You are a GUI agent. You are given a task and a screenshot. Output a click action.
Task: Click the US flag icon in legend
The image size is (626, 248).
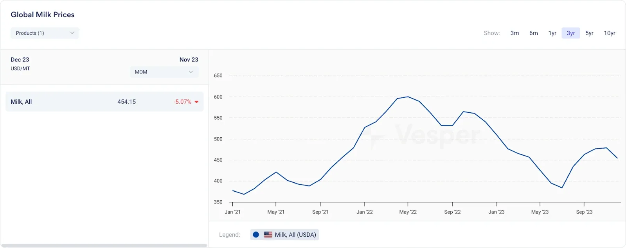click(268, 235)
